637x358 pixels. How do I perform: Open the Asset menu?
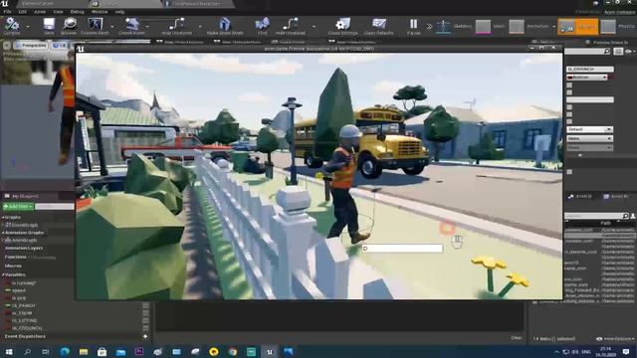pyautogui.click(x=40, y=12)
